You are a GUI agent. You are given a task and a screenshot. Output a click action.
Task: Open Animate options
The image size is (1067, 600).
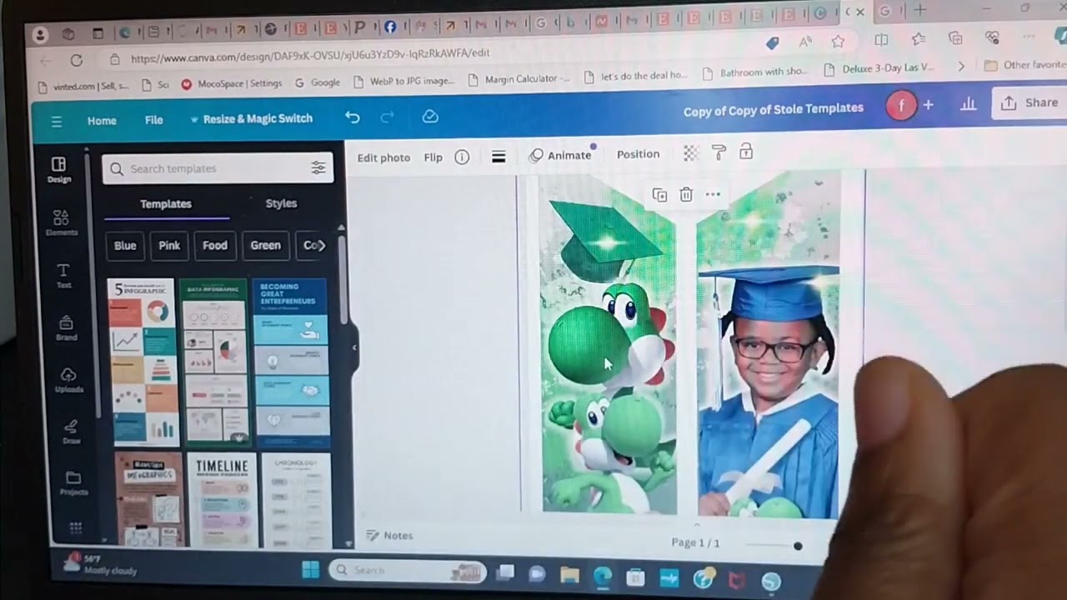tap(561, 155)
